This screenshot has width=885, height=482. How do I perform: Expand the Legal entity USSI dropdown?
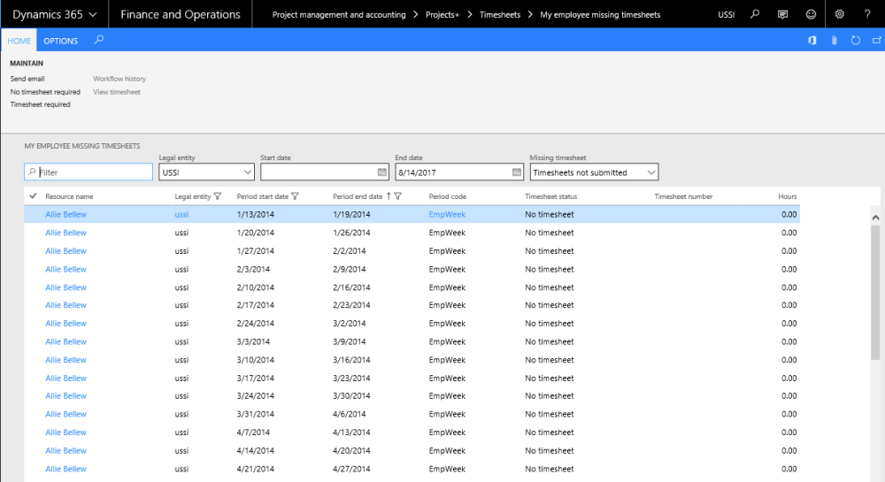pyautogui.click(x=246, y=172)
